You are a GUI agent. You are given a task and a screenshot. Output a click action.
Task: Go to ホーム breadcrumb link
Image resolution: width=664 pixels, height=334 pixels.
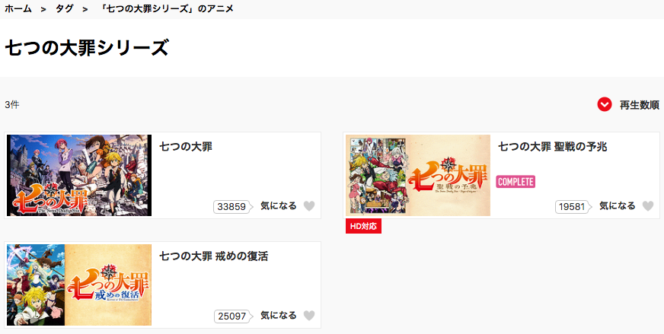18,9
